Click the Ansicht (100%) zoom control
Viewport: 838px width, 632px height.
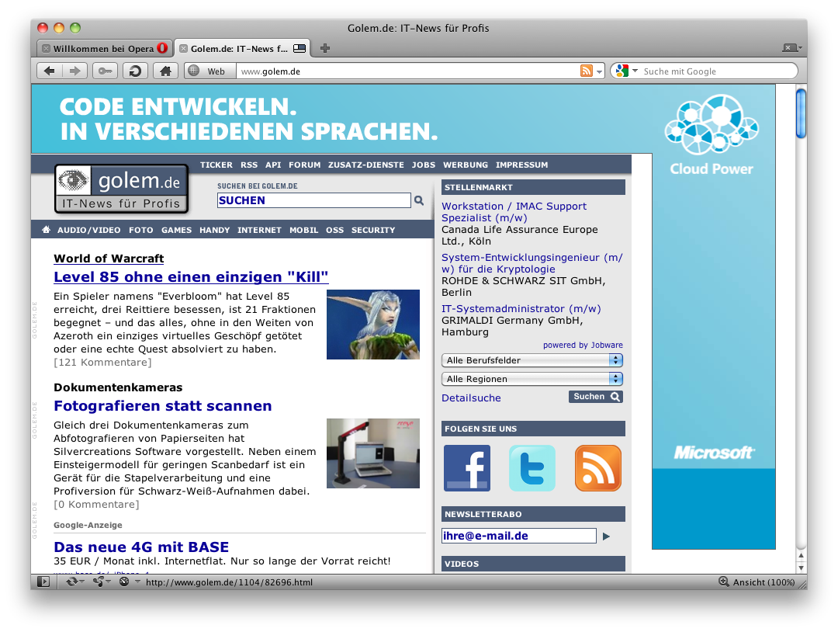pos(757,582)
